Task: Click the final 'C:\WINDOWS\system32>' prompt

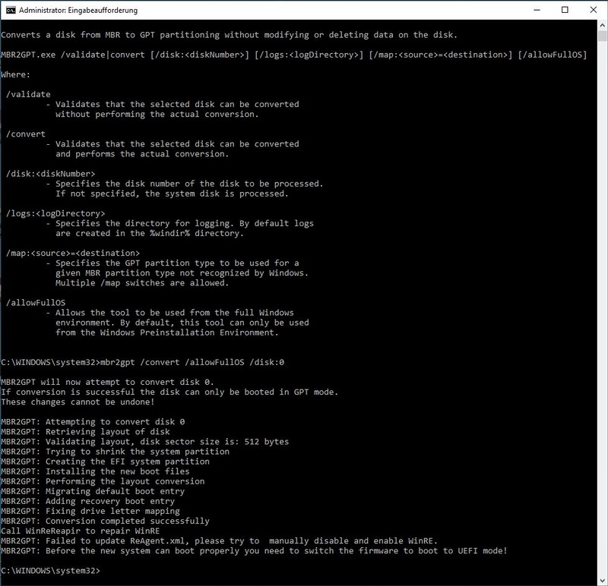Action: [x=50, y=571]
